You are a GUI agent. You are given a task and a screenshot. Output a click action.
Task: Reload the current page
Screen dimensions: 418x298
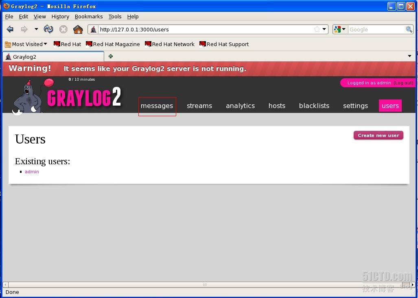[x=48, y=29]
